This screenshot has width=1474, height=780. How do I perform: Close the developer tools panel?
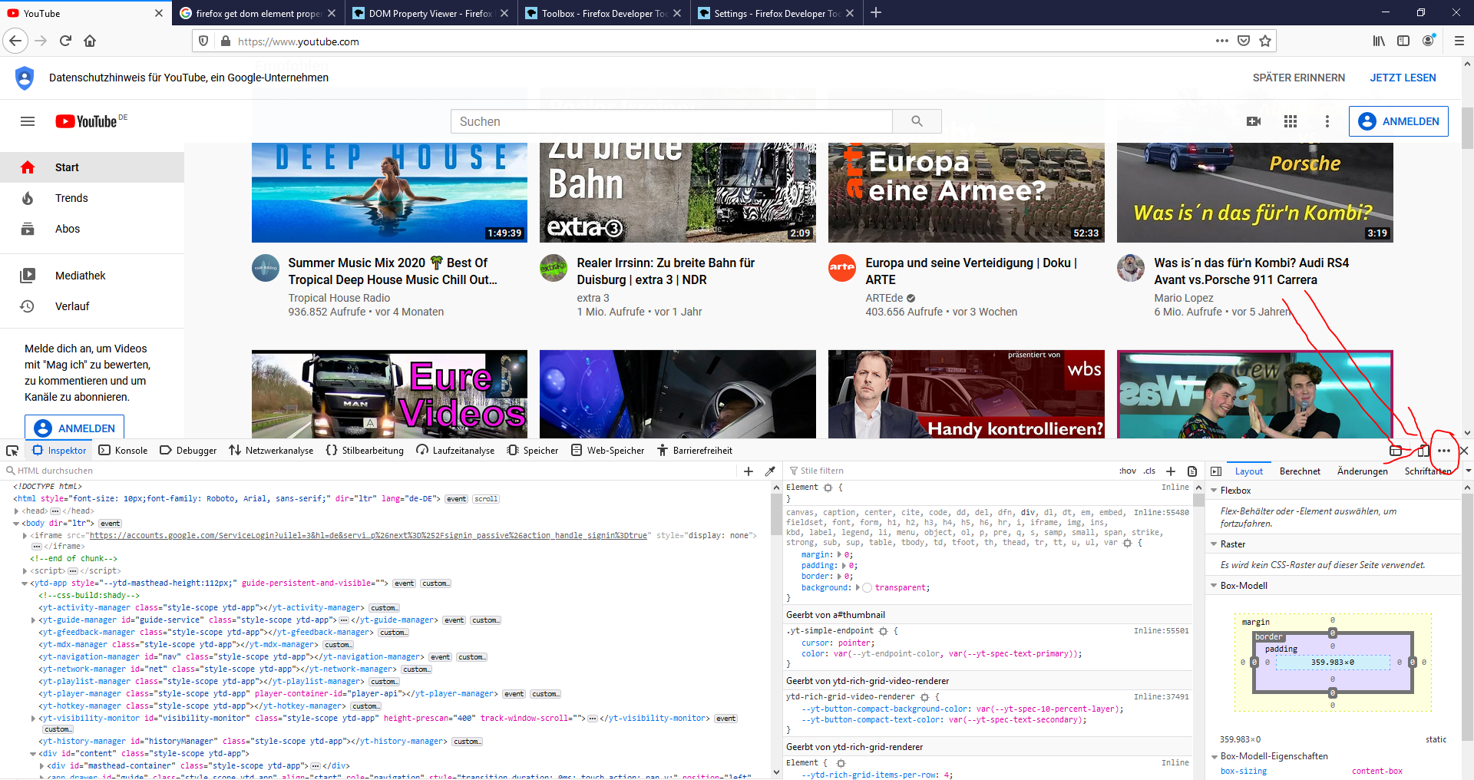[1464, 451]
